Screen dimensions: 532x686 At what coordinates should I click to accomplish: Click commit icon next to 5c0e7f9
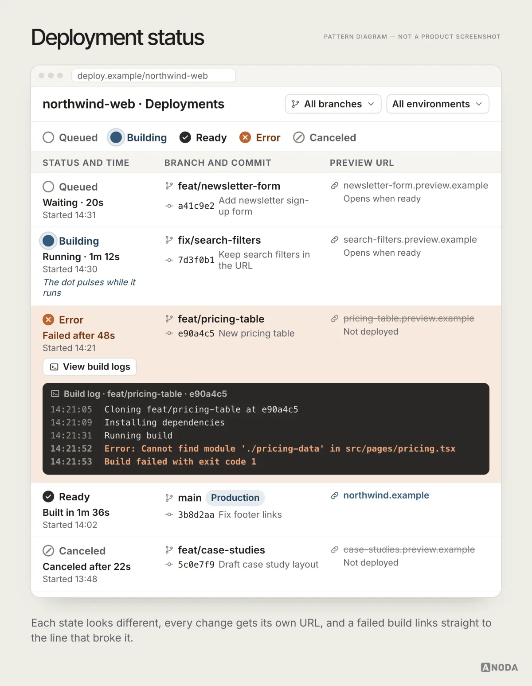pos(169,565)
